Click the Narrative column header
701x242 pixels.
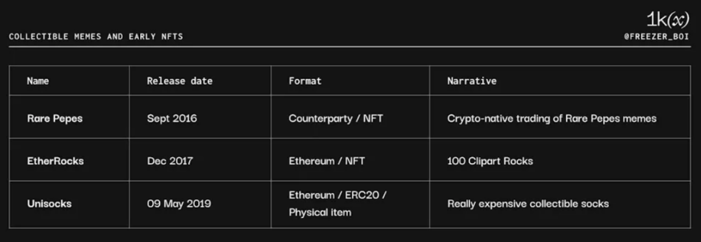pyautogui.click(x=472, y=81)
